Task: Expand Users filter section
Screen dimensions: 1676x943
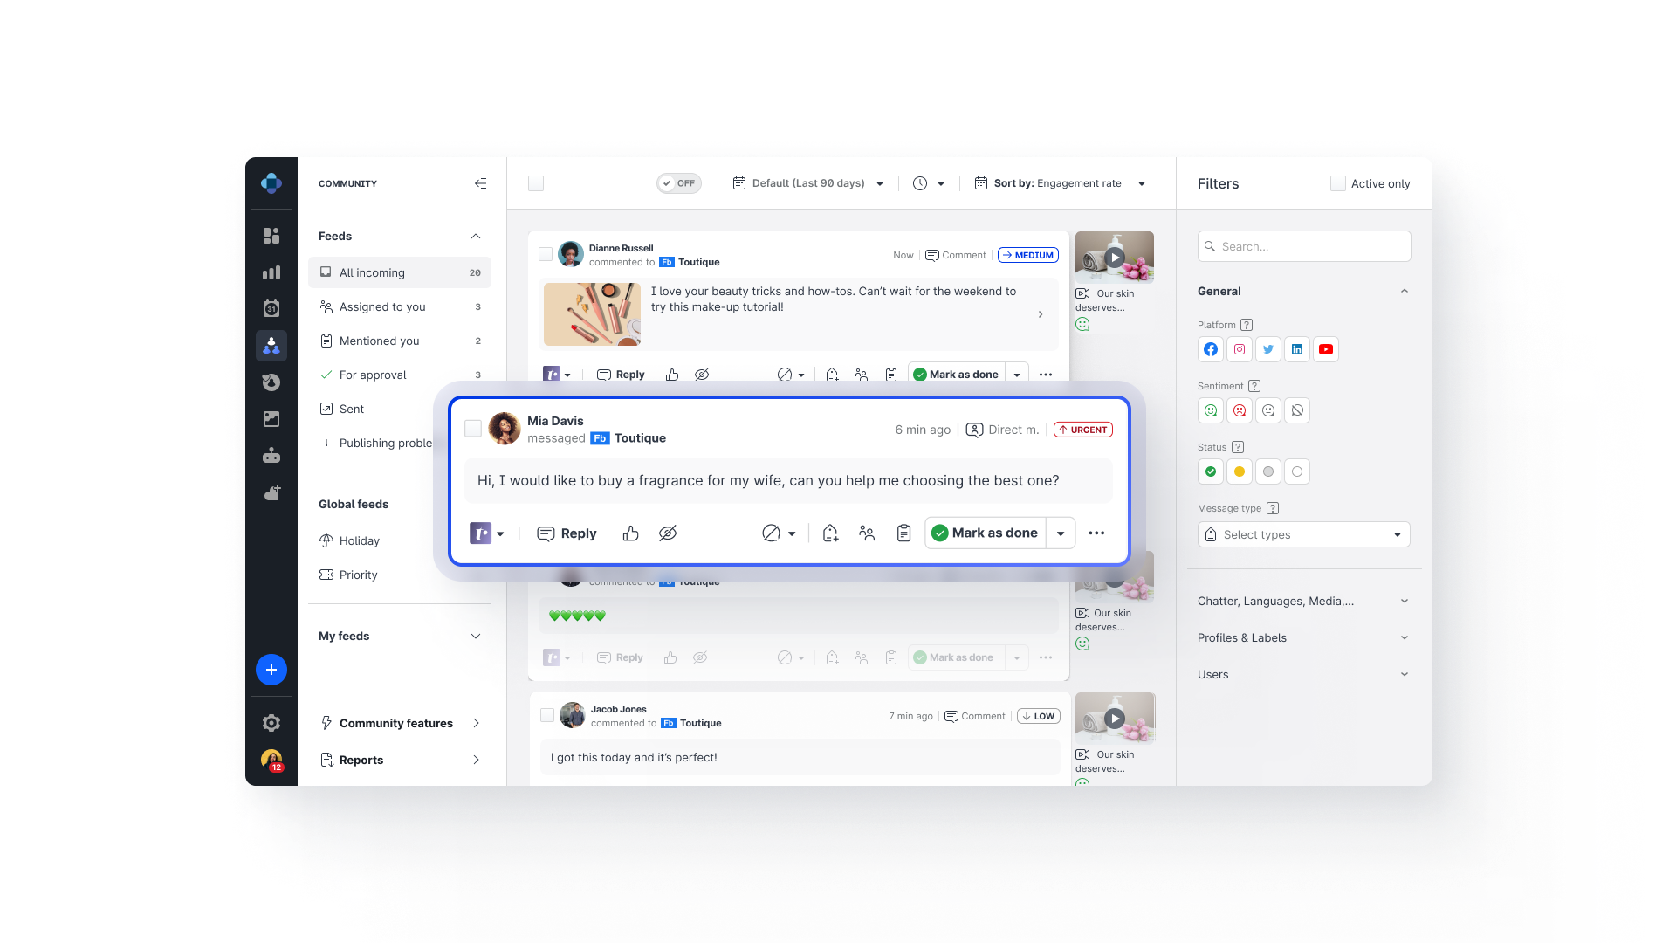Action: coord(1304,675)
